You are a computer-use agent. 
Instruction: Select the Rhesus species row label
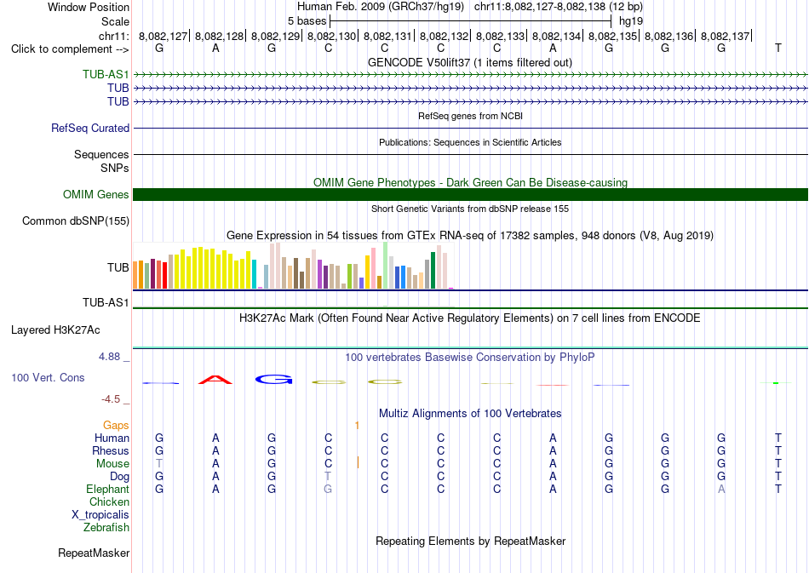[x=111, y=450]
